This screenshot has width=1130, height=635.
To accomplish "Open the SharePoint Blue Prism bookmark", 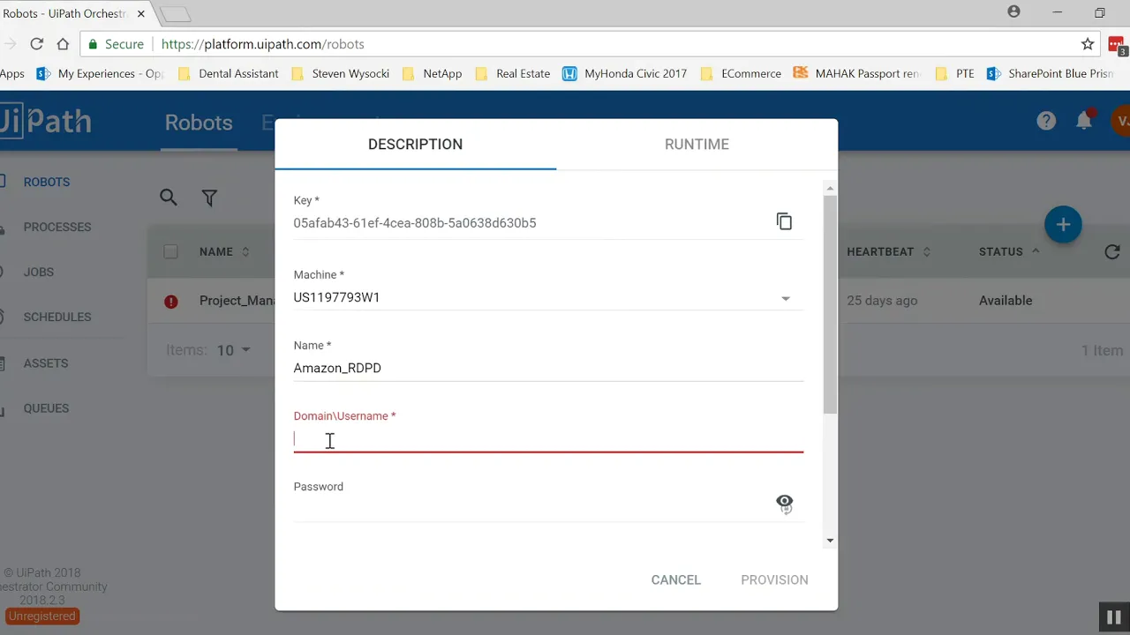I will pyautogui.click(x=1051, y=73).
